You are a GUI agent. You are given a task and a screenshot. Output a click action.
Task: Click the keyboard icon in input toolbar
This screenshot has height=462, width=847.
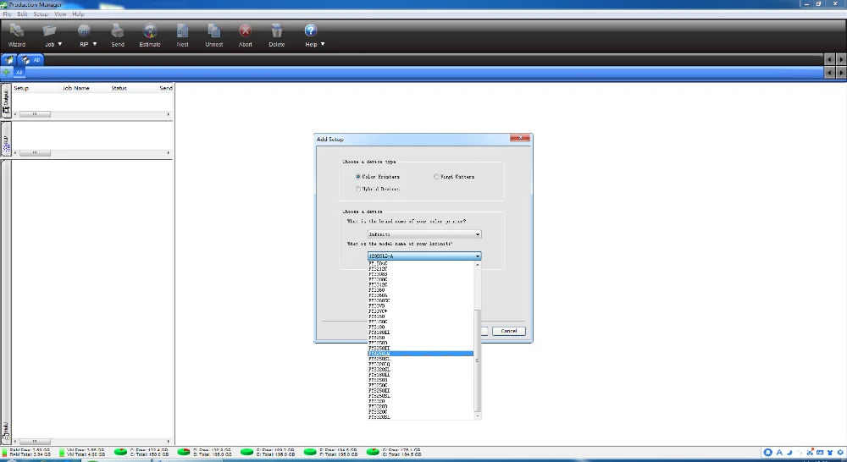tap(820, 453)
